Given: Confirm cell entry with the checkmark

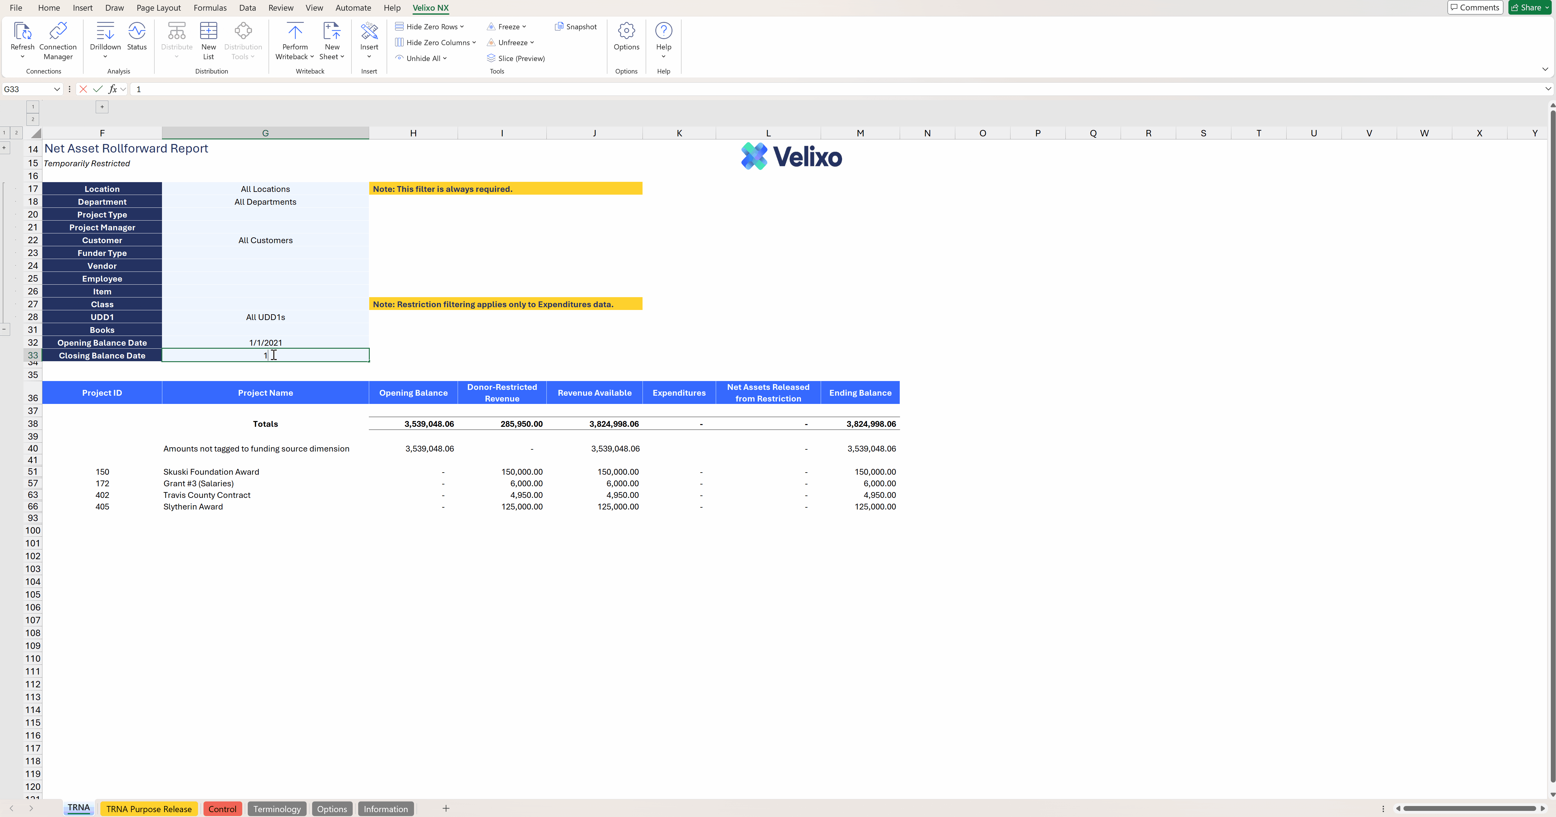Looking at the screenshot, I should [98, 89].
